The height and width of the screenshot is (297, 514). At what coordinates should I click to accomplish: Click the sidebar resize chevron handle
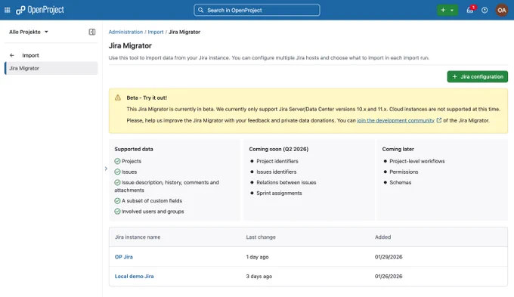[x=106, y=169]
